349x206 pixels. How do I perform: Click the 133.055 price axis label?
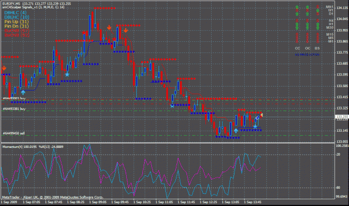pyautogui.click(x=342, y=141)
